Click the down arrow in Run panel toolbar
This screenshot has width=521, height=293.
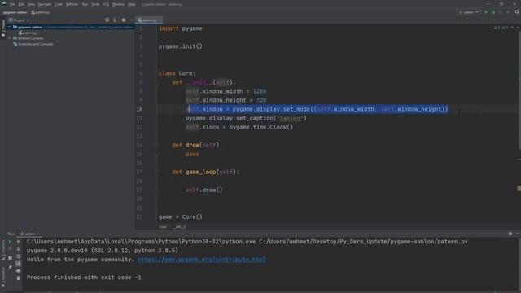tap(18, 249)
